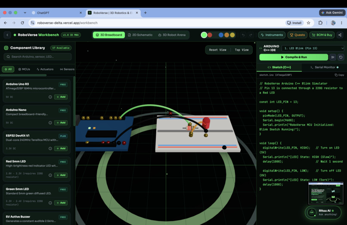347x225 pixels.
Task: Select the orange wire color
Action: [x=226, y=35]
